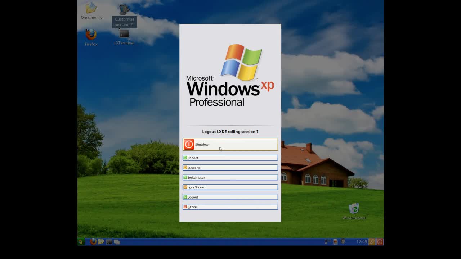Image resolution: width=461 pixels, height=259 pixels.
Task: Open the start menu in taskbar
Action: click(81, 242)
